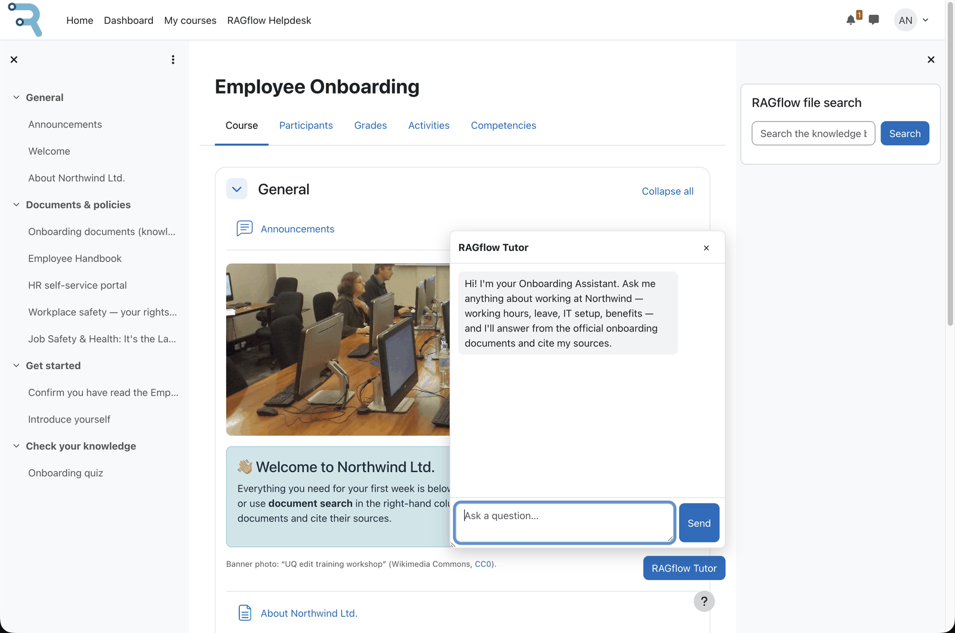Switch to the Activities tab
The height and width of the screenshot is (633, 955).
(429, 125)
